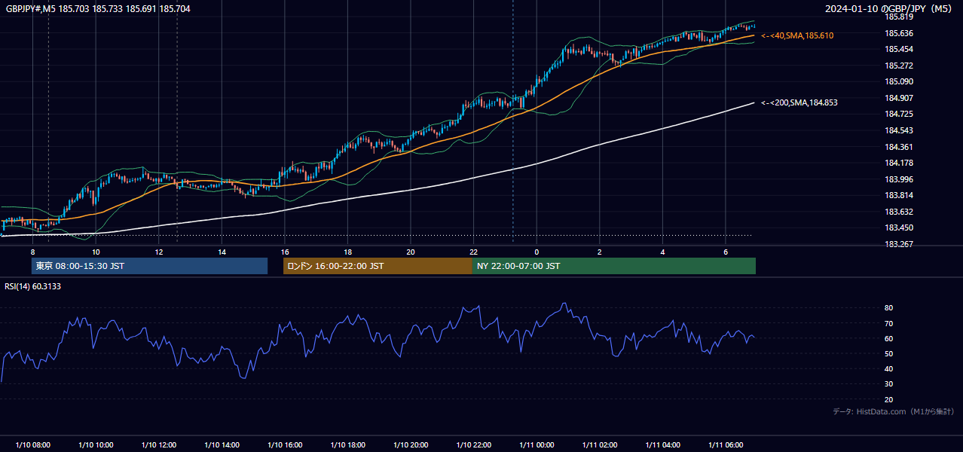The height and width of the screenshot is (452, 963).
Task: Click RSI scale level 50
Action: coord(889,353)
